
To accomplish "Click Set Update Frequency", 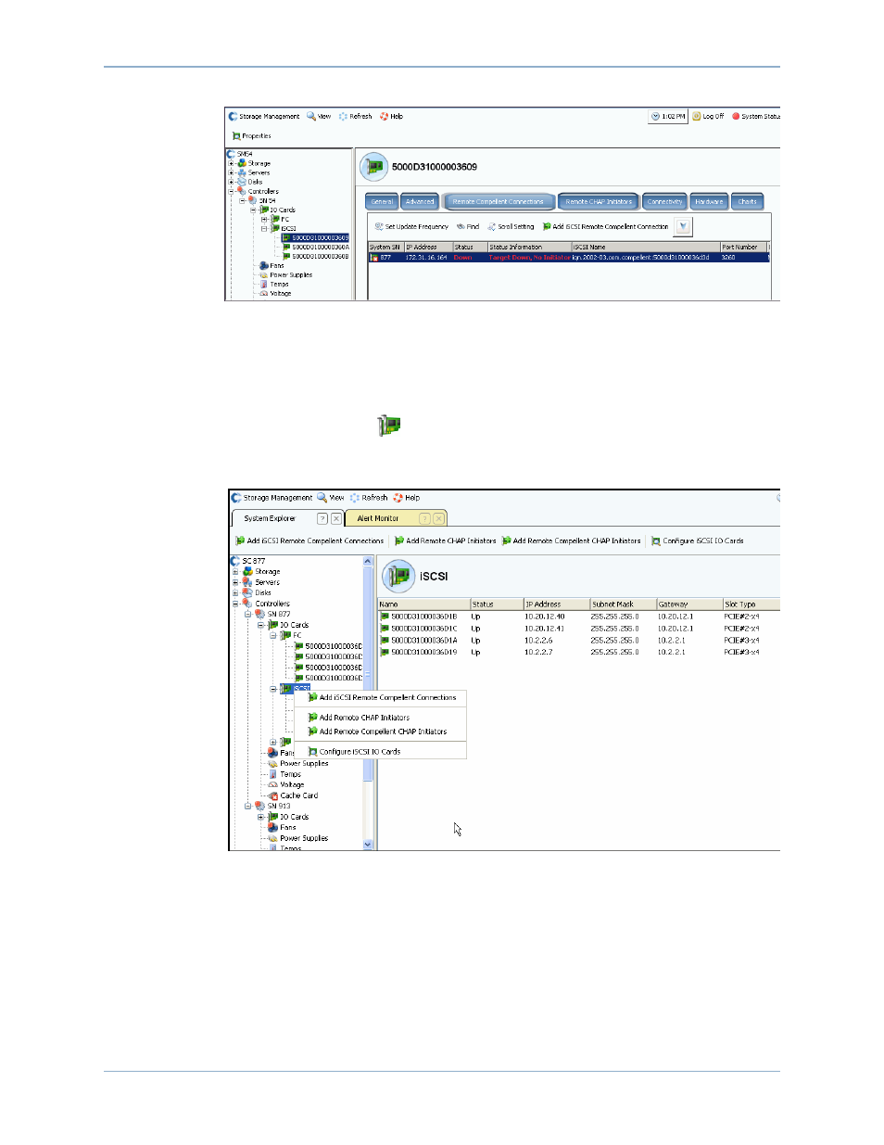I will click(x=411, y=227).
